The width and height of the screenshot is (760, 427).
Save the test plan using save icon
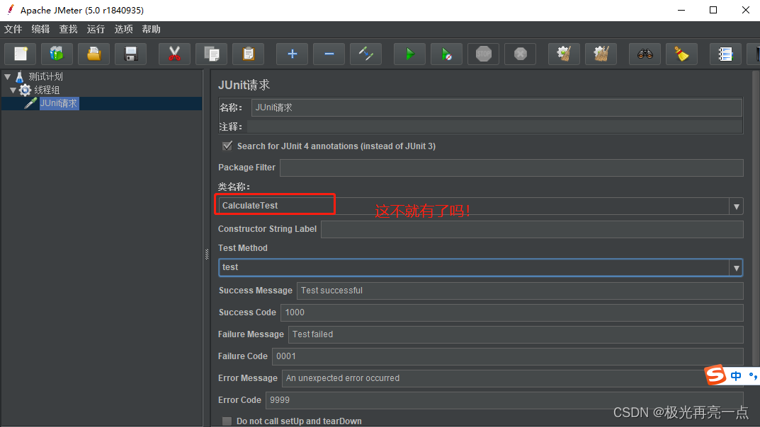click(x=130, y=54)
